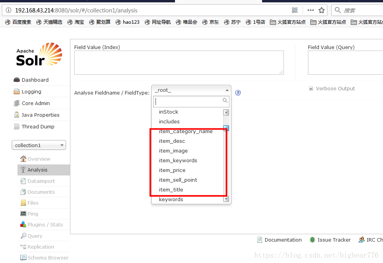The image size is (383, 263).
Task: Open the Ping entry
Action: (x=33, y=214)
